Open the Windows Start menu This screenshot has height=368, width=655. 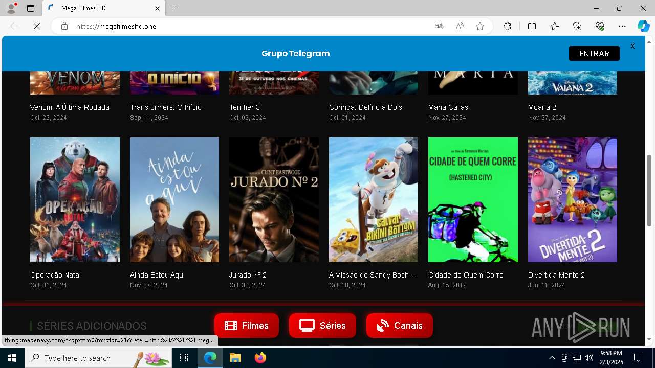[12, 358]
